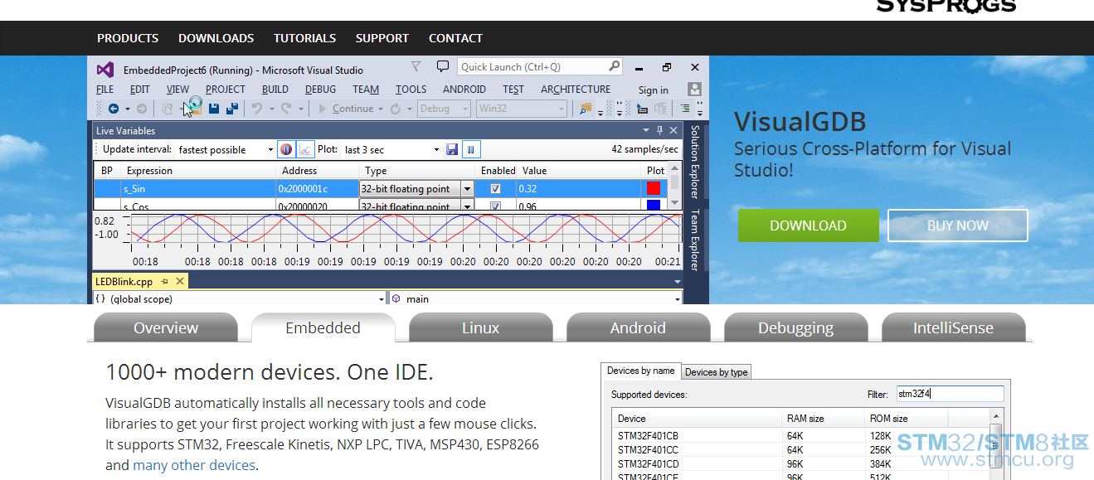The image size is (1094, 480).
Task: Open the notifications filter flag icon
Action: [416, 66]
